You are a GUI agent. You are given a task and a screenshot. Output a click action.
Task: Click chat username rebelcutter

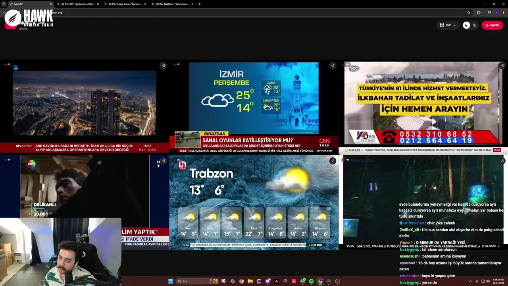tap(409, 276)
